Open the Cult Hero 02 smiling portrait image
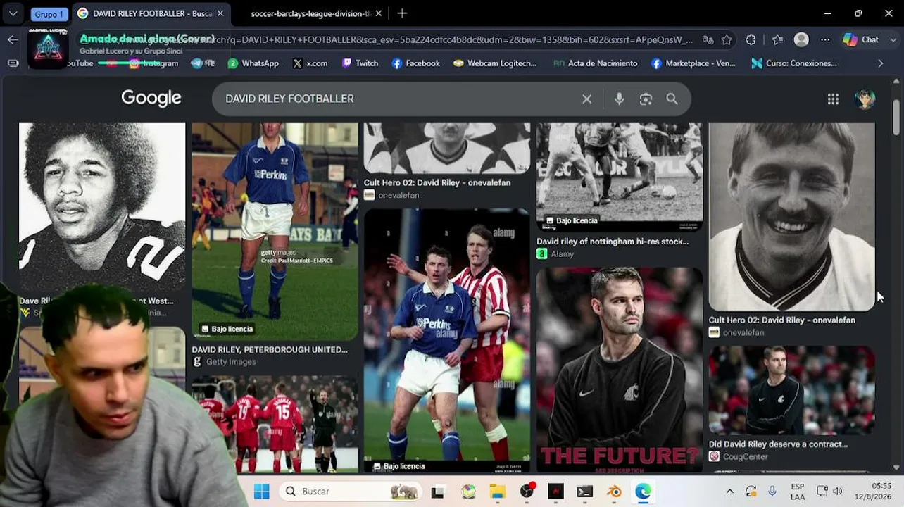Viewport: 904px width, 507px height. [791, 216]
